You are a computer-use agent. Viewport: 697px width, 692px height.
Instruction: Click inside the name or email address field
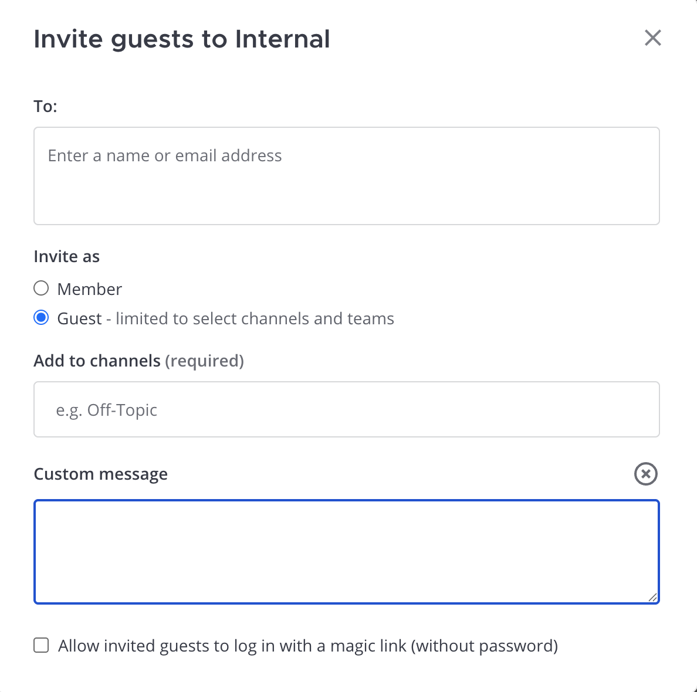pyautogui.click(x=346, y=176)
